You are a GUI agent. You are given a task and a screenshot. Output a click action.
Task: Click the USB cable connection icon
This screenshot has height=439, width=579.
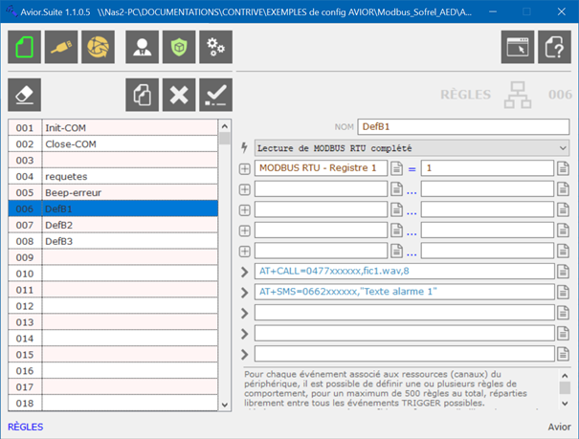pos(61,47)
